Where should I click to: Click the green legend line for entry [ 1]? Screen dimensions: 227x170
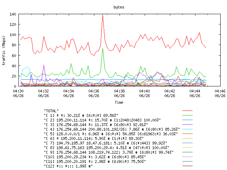point(187,115)
